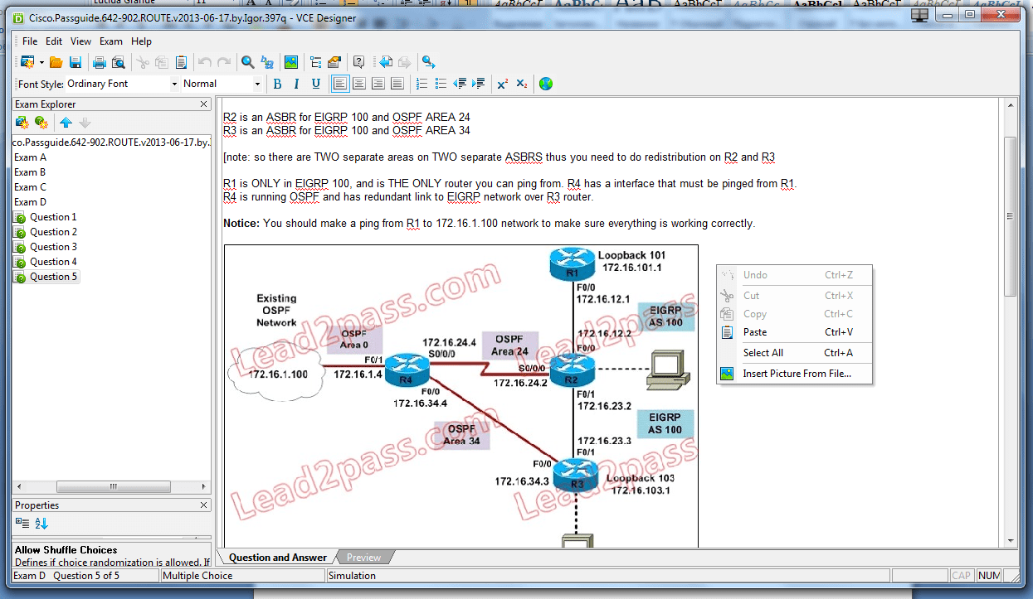Toggle numbered list formatting
The height and width of the screenshot is (599, 1033).
click(x=421, y=84)
